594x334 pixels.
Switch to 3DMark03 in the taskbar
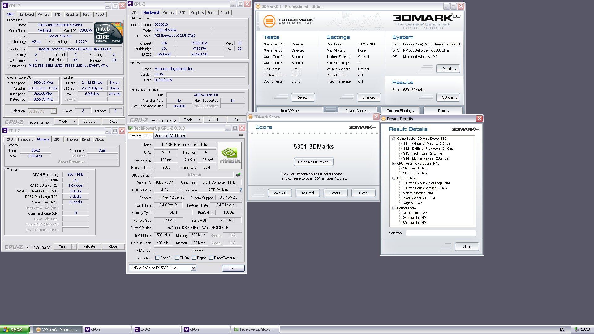point(58,329)
